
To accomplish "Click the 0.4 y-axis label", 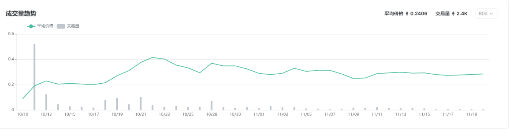I will (11, 59).
